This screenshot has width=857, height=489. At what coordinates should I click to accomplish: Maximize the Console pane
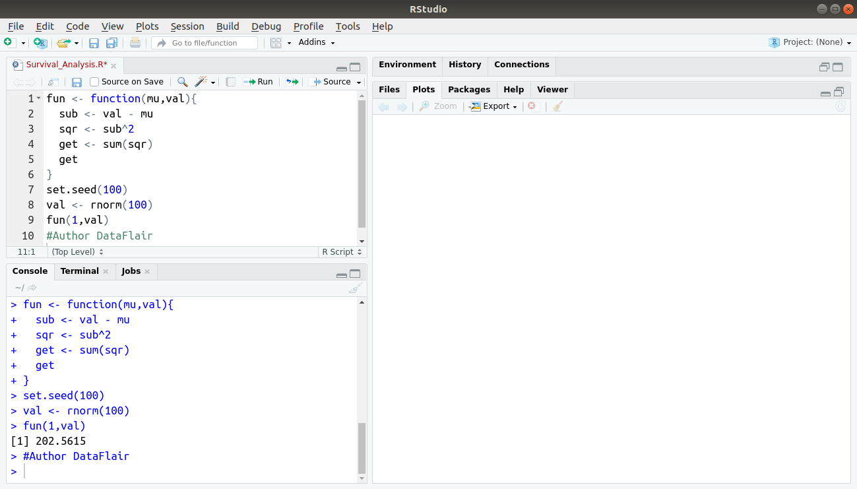[355, 274]
